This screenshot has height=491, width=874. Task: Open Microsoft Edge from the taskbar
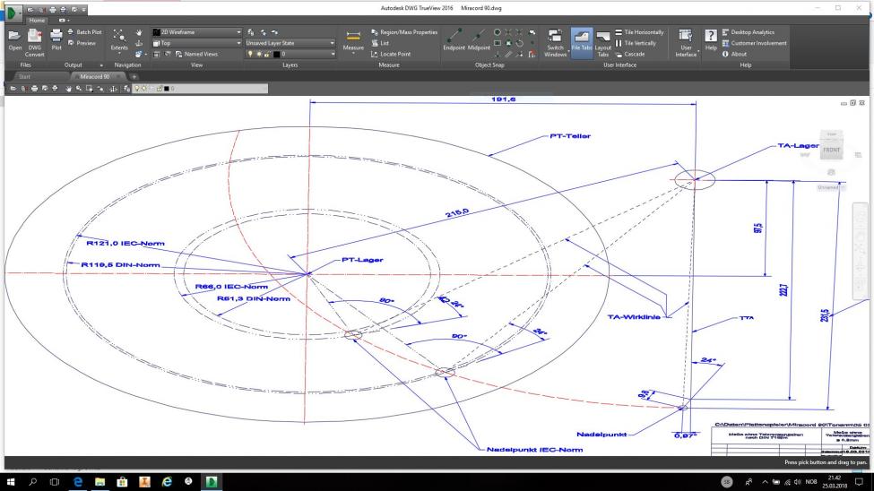(76, 480)
